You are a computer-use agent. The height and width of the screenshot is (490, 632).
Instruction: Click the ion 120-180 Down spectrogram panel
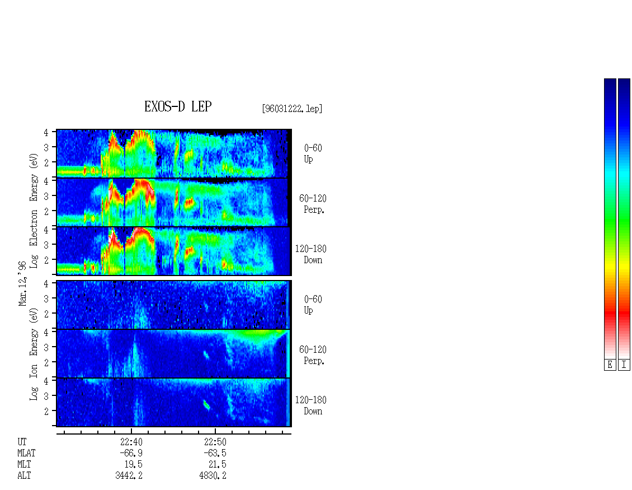[x=174, y=403]
